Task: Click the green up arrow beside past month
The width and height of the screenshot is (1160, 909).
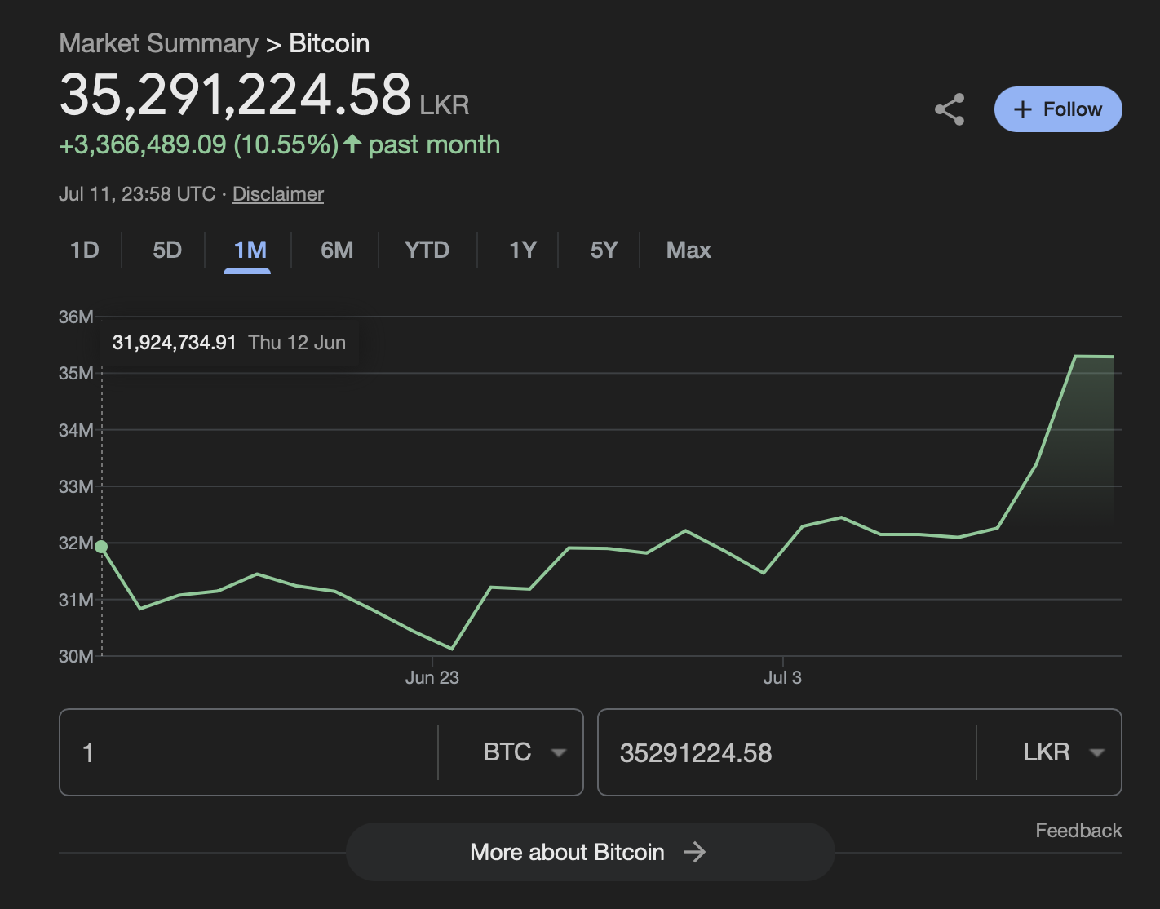Action: pyautogui.click(x=352, y=144)
